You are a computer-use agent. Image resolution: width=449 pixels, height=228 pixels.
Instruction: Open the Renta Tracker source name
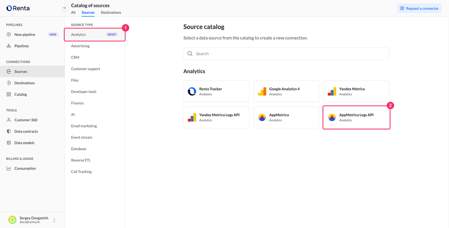click(x=210, y=89)
